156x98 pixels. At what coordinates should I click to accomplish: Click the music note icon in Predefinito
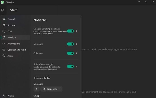[x=44, y=89]
